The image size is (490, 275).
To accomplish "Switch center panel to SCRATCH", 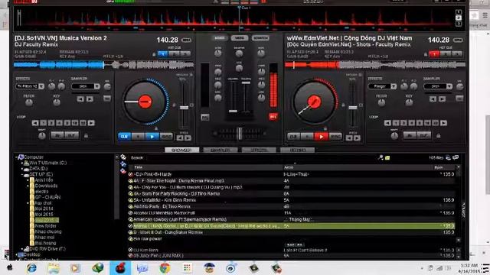I will 260,38.
